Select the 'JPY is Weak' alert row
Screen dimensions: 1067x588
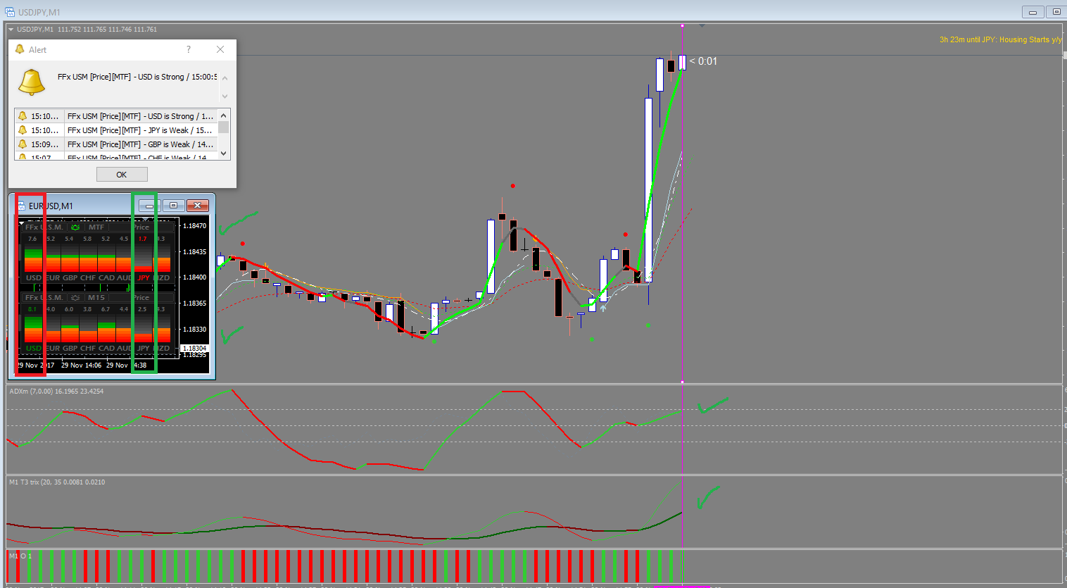pos(116,130)
